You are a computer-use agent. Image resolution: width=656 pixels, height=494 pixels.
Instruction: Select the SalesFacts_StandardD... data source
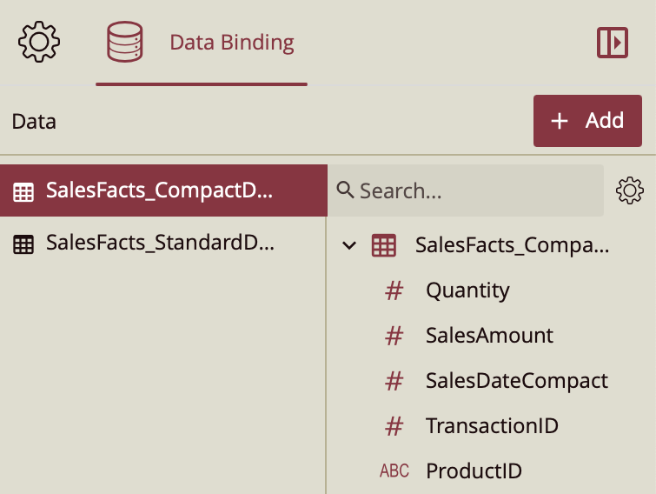159,244
